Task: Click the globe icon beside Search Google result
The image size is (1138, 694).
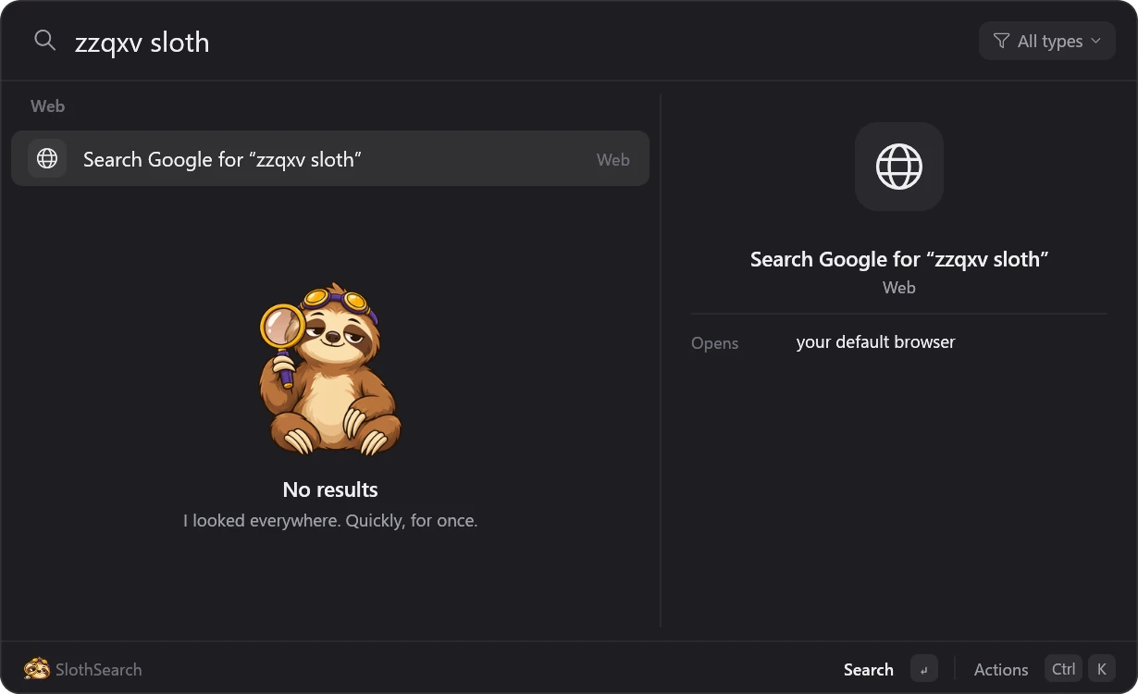Action: [47, 158]
